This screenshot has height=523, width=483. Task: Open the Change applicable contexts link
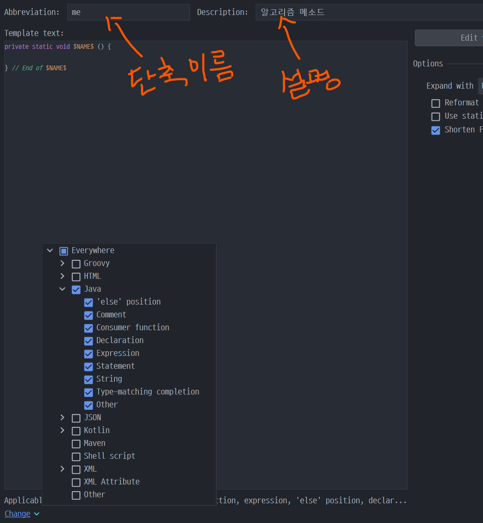pyautogui.click(x=18, y=514)
